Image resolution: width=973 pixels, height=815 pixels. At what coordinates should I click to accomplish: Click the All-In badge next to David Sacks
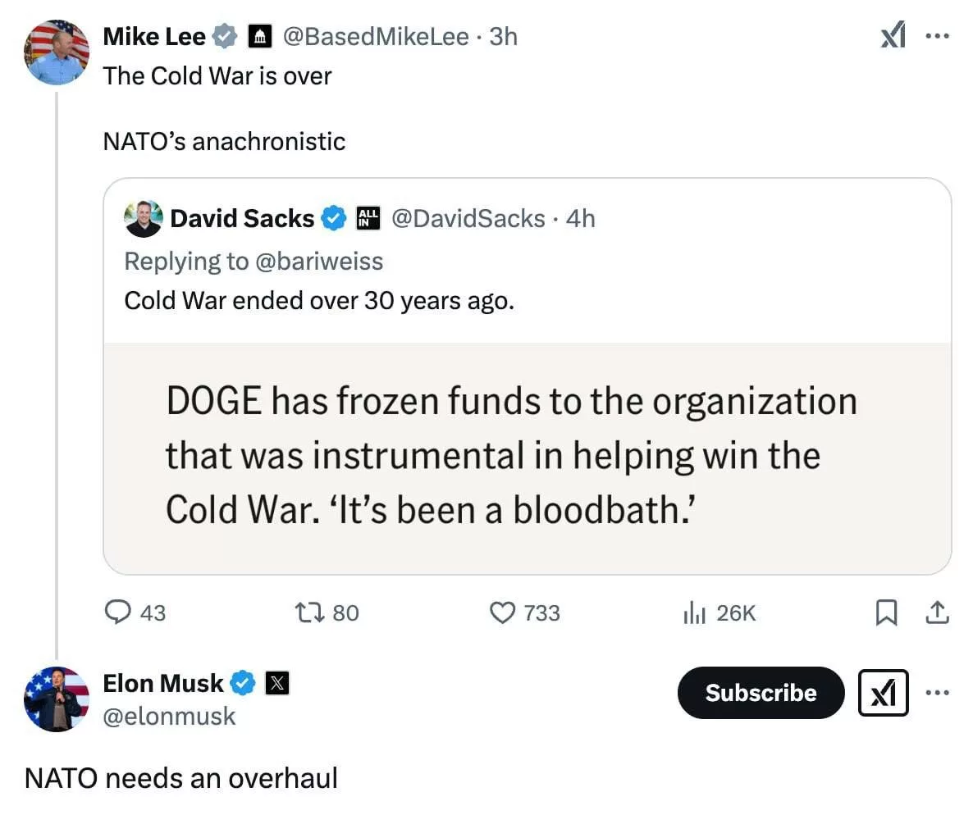(x=368, y=218)
